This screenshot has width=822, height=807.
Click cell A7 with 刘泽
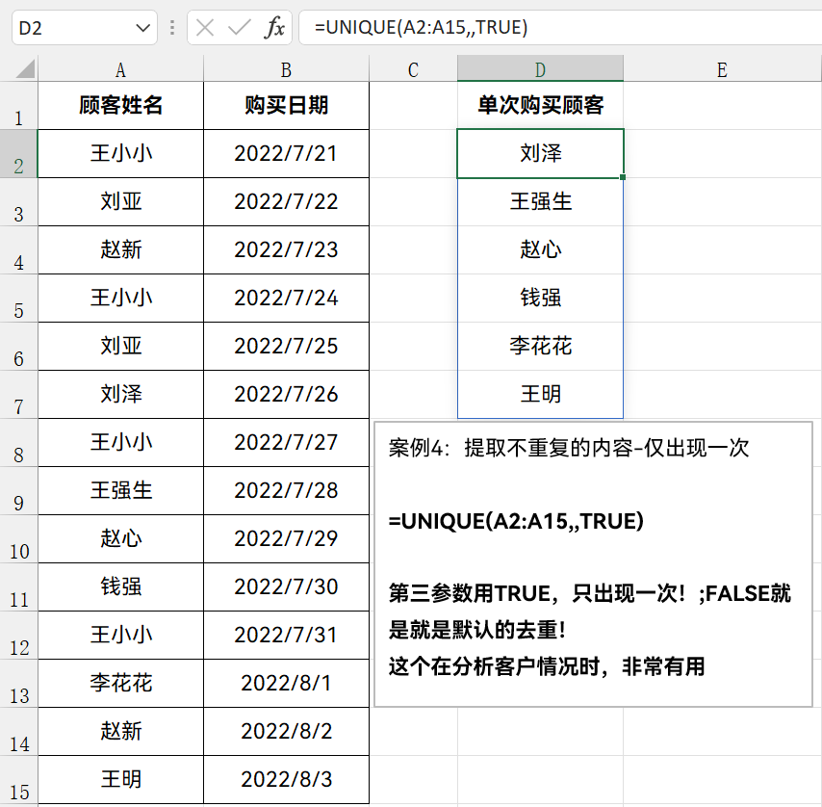point(120,394)
